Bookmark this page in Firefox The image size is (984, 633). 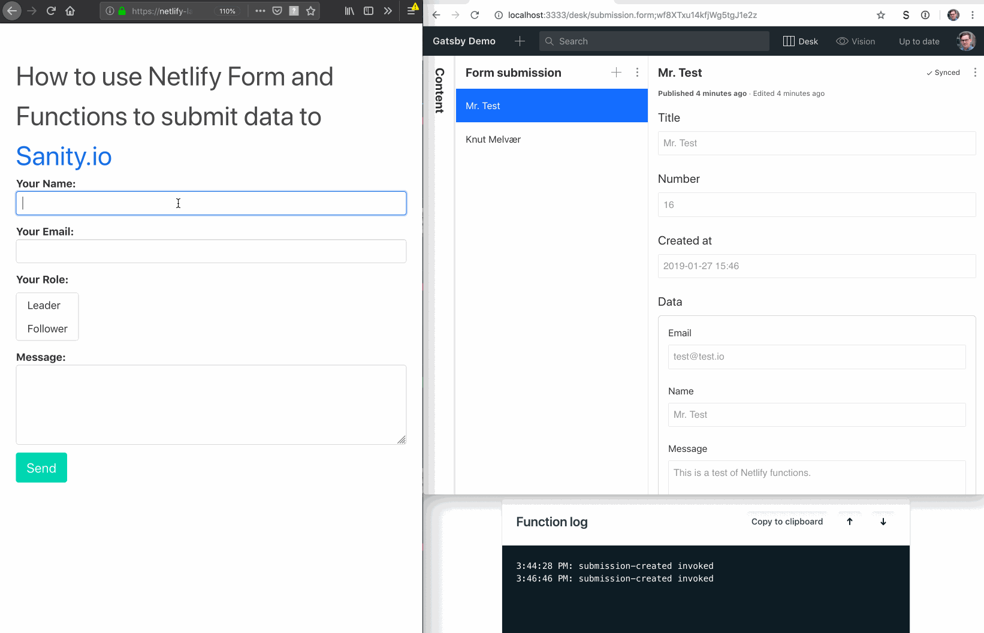click(310, 11)
